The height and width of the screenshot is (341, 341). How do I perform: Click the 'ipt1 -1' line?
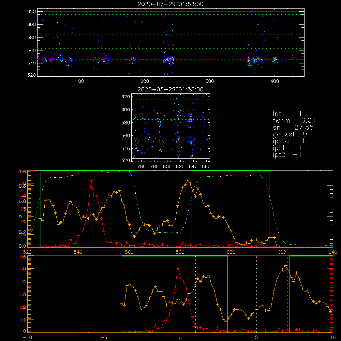(287, 148)
